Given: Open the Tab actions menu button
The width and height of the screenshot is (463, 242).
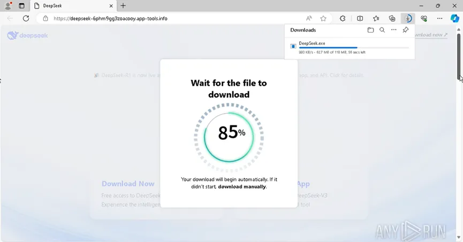Looking at the screenshot, I should pos(22,6).
